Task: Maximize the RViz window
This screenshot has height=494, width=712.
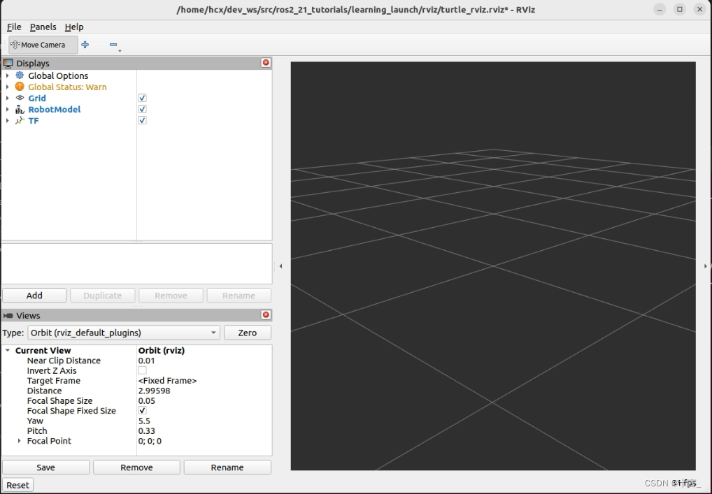Action: point(680,9)
